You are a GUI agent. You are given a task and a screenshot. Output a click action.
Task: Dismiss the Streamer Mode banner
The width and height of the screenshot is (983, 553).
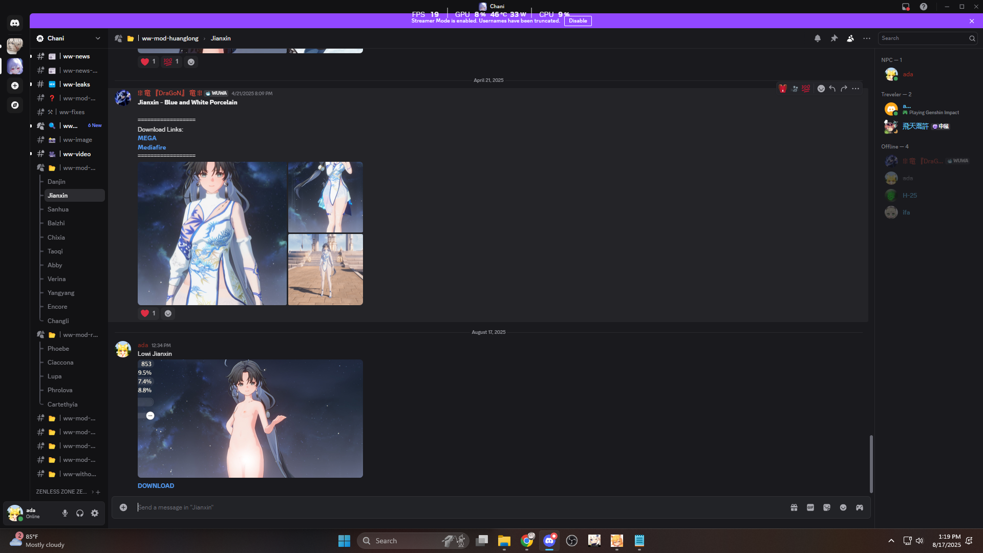click(972, 21)
